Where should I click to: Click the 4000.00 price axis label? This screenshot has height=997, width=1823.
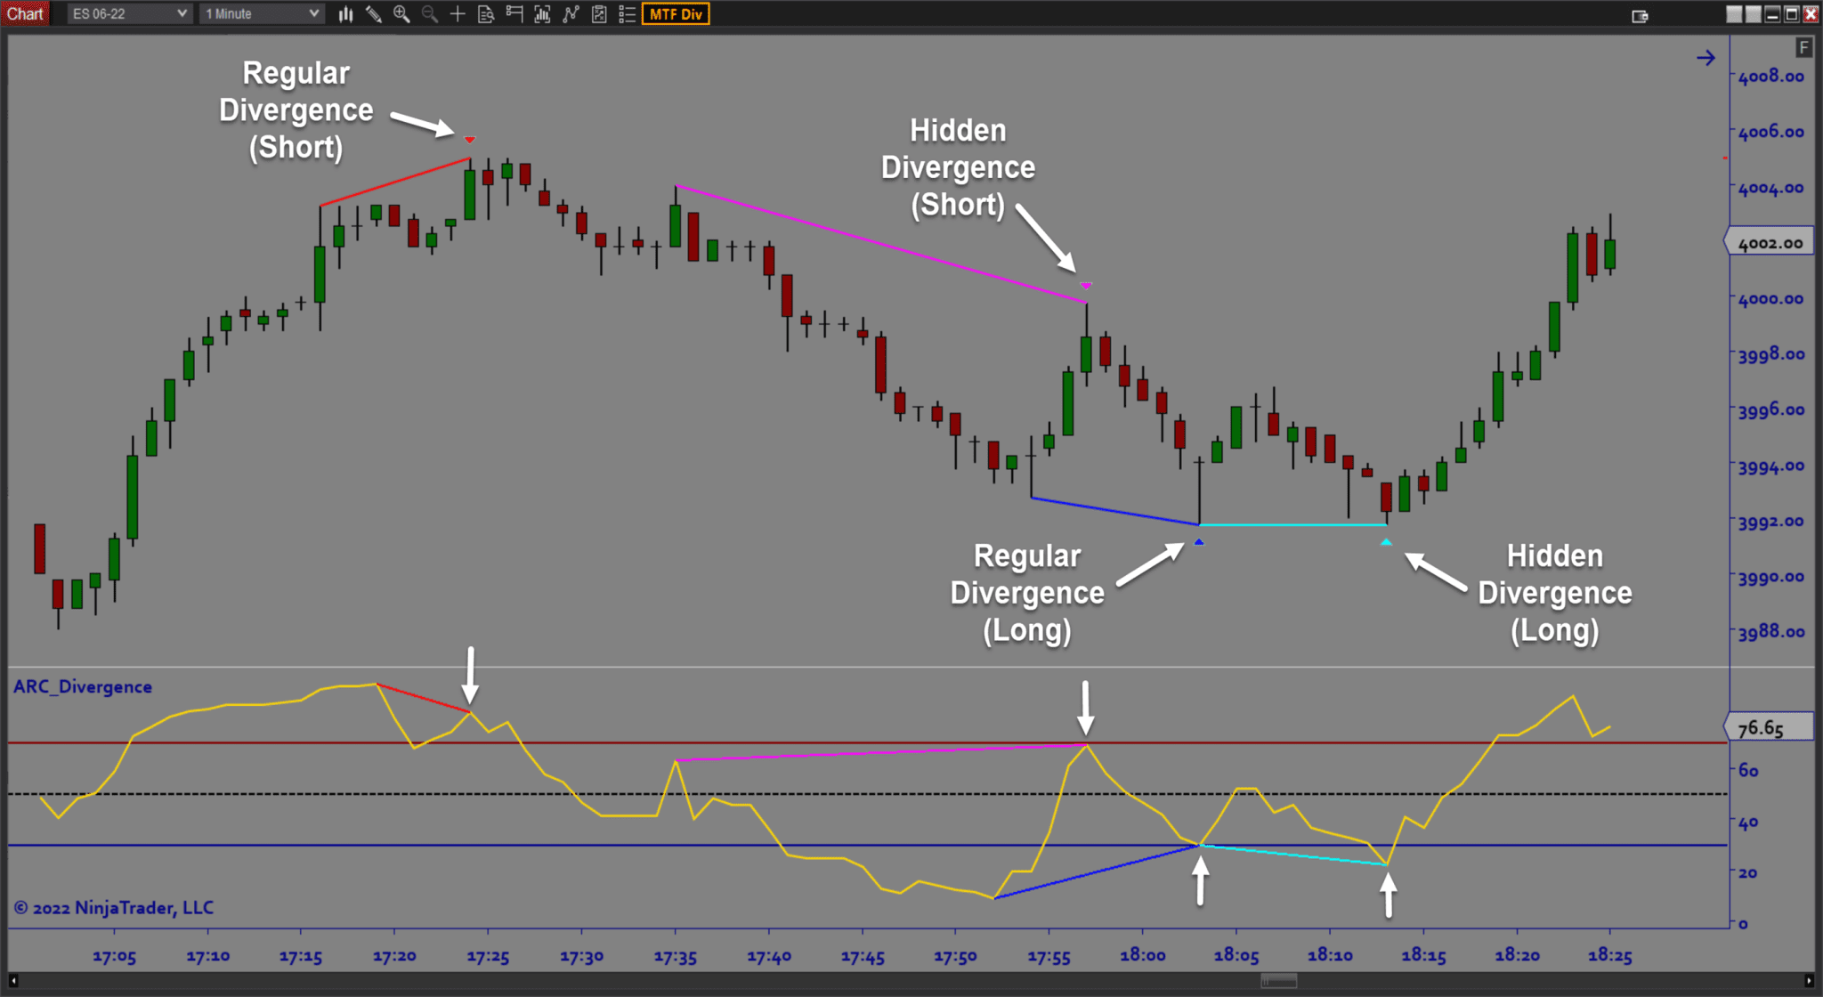click(x=1771, y=298)
